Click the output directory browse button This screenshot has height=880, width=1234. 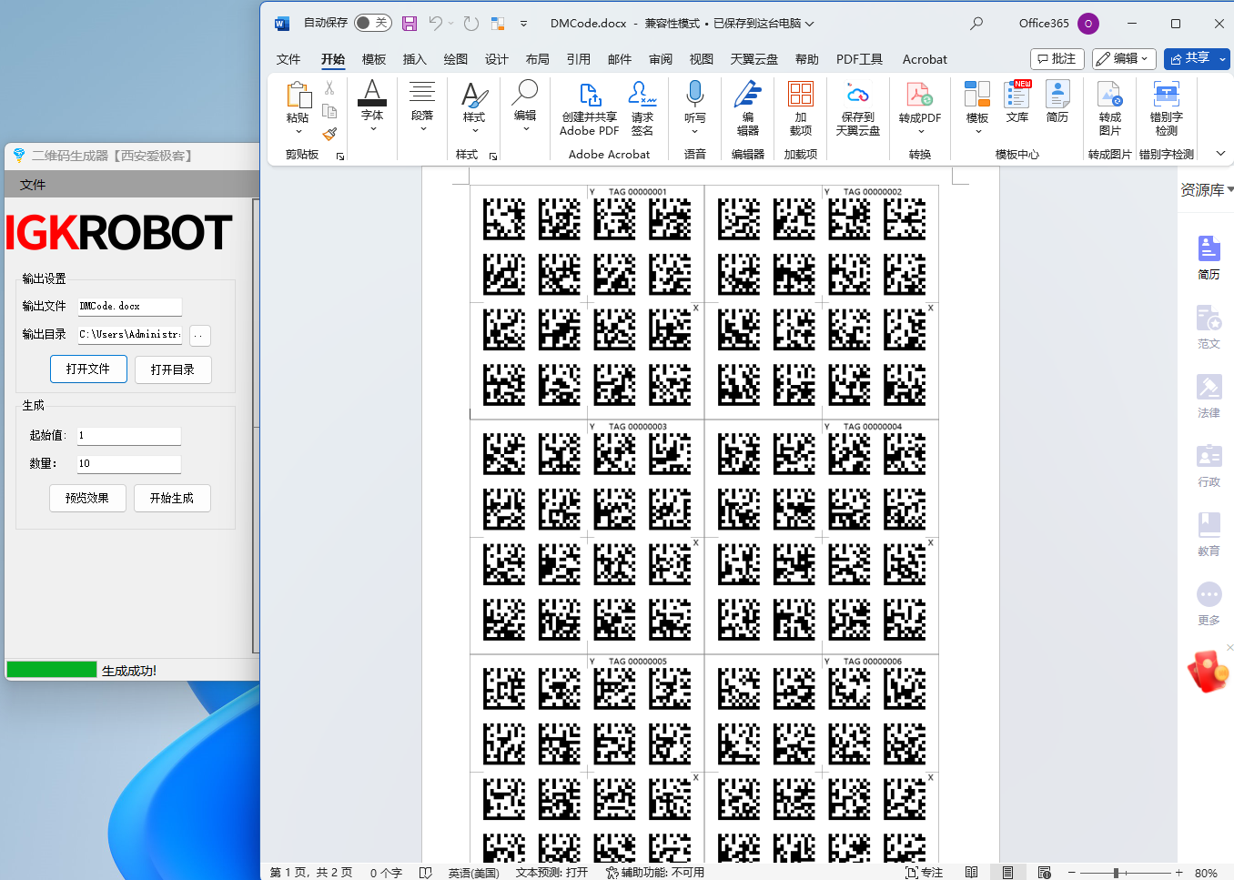pos(199,335)
